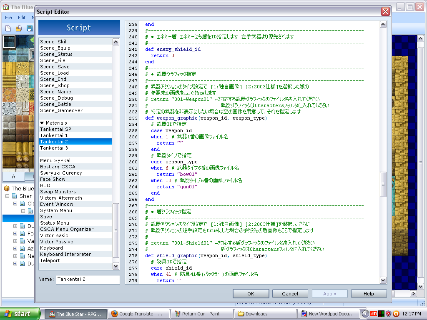The height and width of the screenshot is (320, 427).
Task: Open the Edit menu
Action: coord(22,17)
